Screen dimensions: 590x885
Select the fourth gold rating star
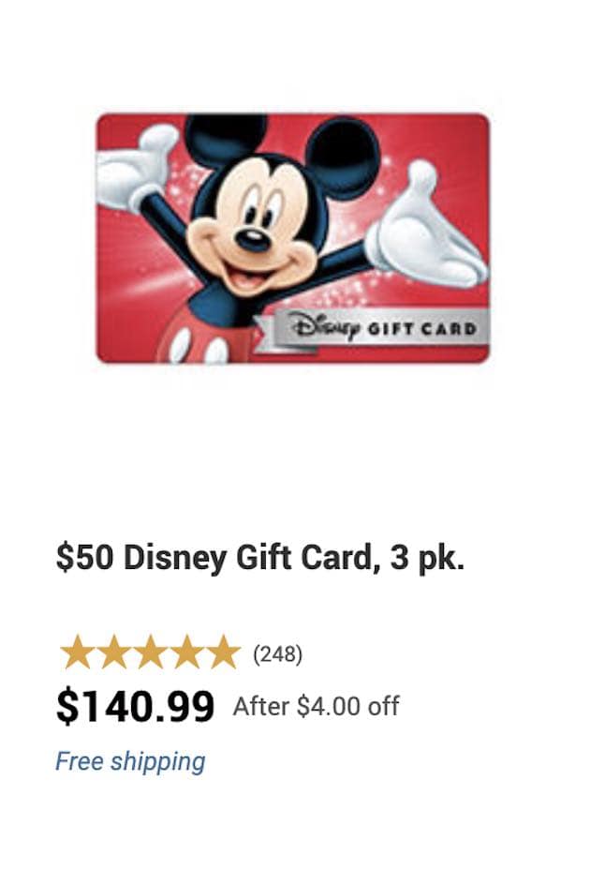pyautogui.click(x=187, y=652)
